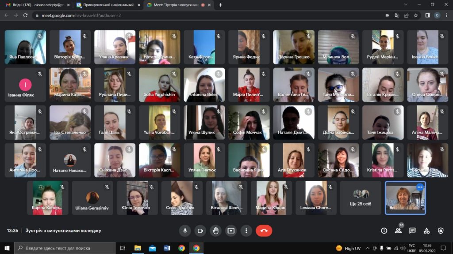Open the chat panel
Screen dimensions: 453x254
pyautogui.click(x=412, y=231)
